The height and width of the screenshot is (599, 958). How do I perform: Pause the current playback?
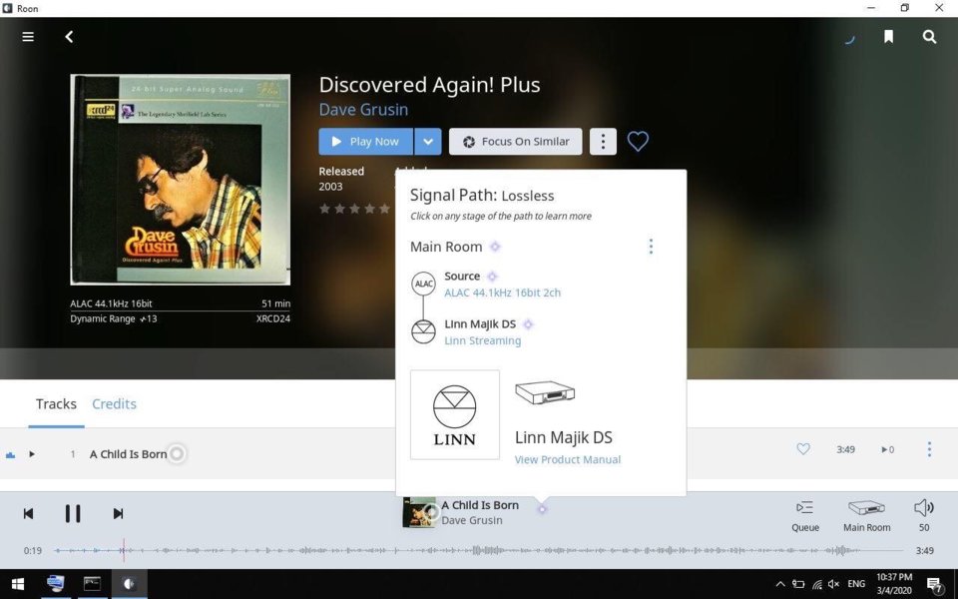[x=73, y=513]
